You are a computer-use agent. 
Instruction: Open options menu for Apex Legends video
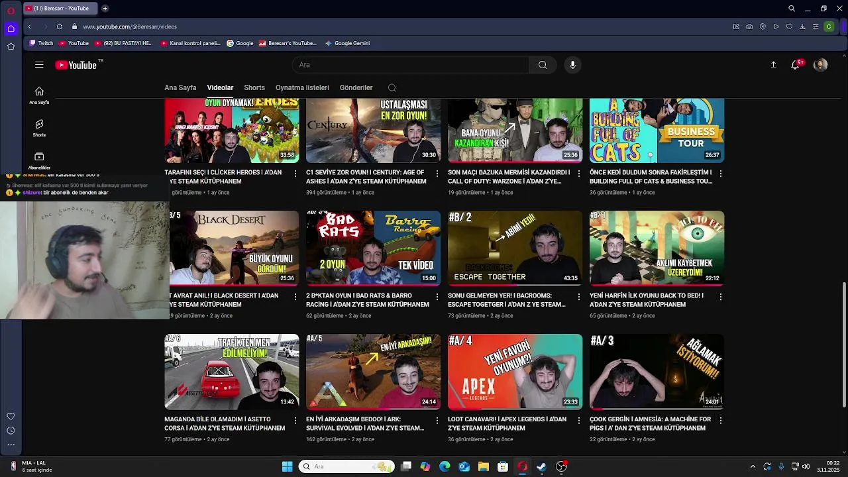579,420
